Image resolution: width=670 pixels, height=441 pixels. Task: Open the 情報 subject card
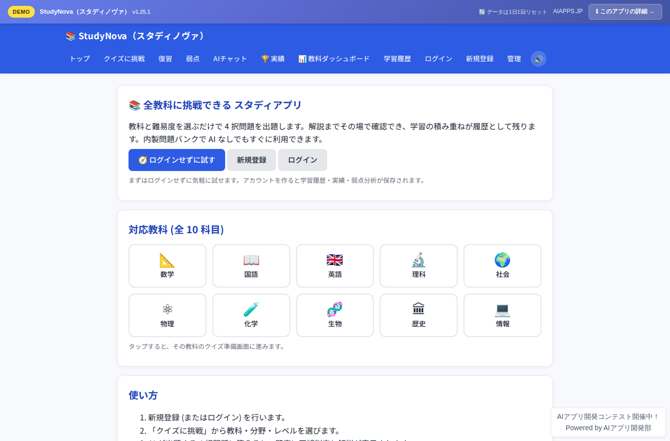pos(502,315)
